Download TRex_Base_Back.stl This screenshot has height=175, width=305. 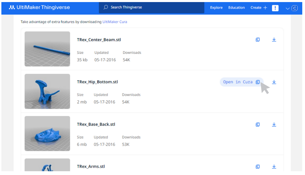click(x=274, y=125)
